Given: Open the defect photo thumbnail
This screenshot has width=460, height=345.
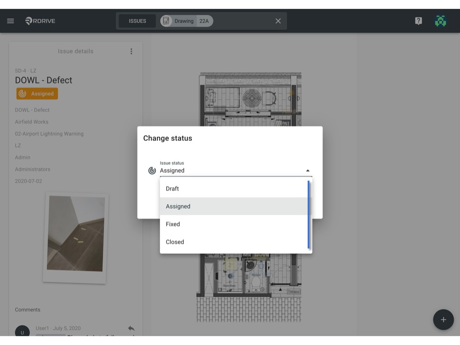Looking at the screenshot, I should [x=75, y=238].
